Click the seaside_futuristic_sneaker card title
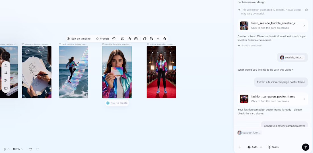Viewport: 313px width, 153px height. pos(118,44)
